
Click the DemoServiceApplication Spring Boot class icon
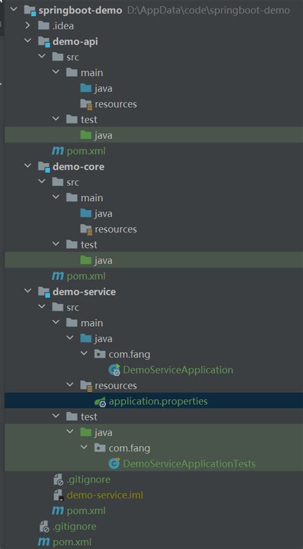coord(114,370)
